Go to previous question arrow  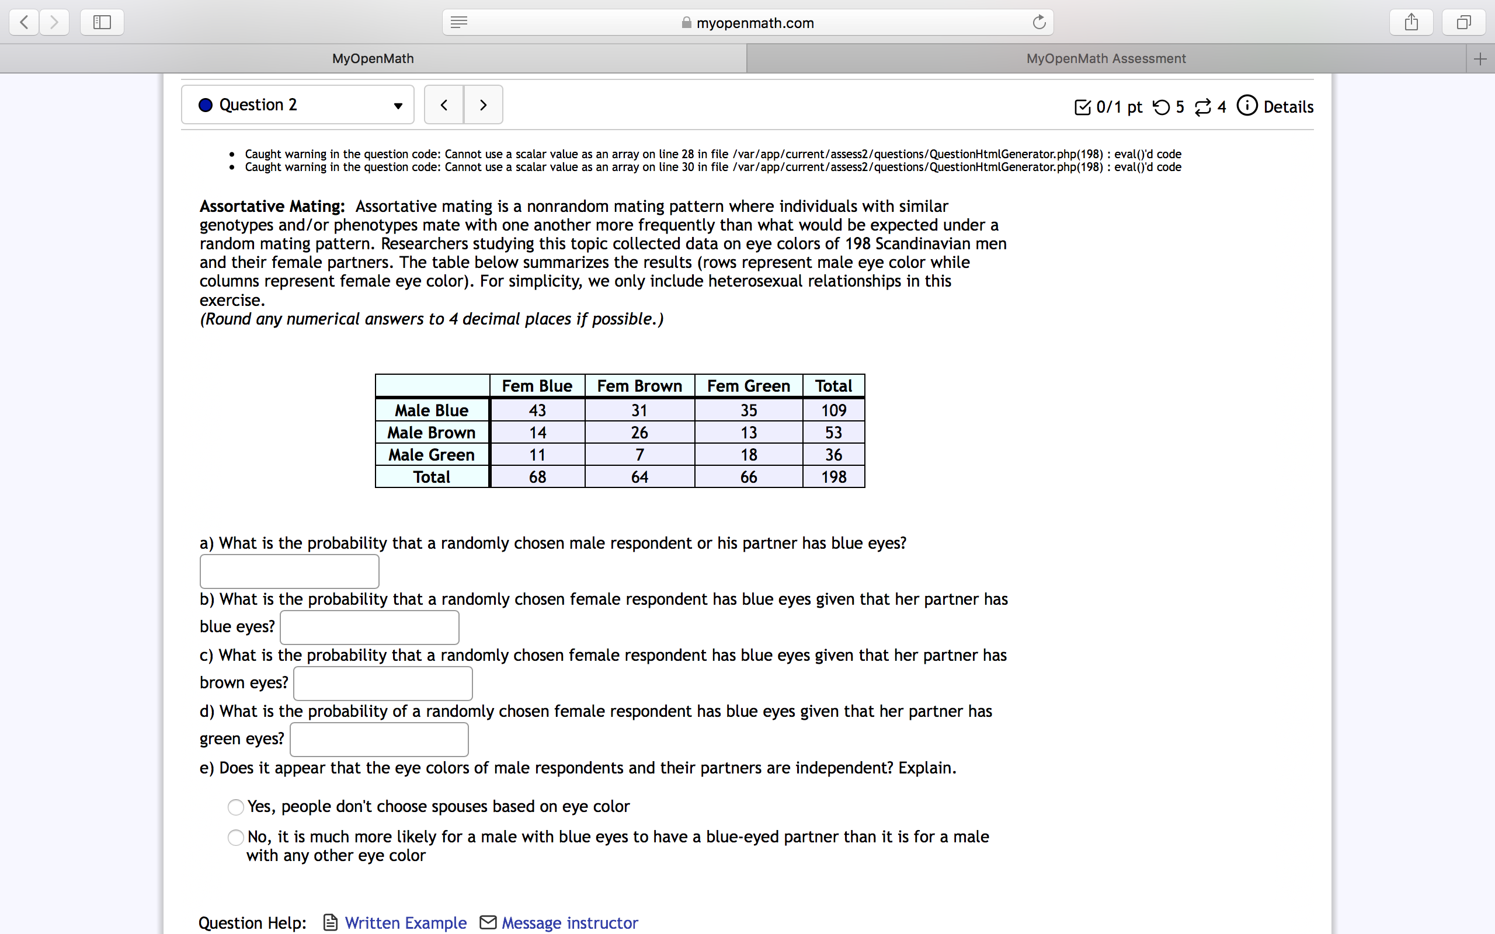coord(444,105)
